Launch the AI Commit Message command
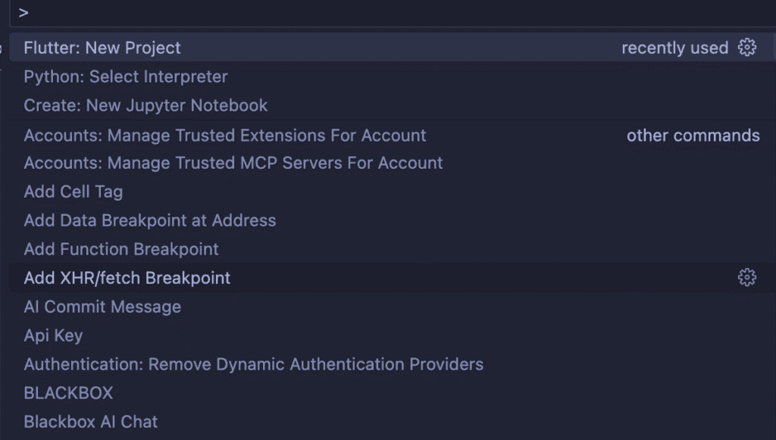 click(x=102, y=307)
